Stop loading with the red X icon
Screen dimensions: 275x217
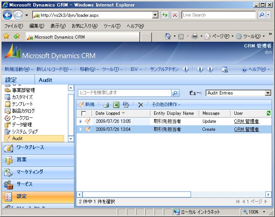(175, 15)
